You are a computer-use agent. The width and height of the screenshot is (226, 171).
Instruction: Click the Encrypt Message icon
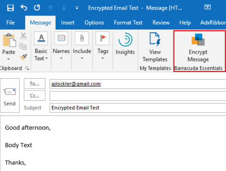(x=198, y=39)
